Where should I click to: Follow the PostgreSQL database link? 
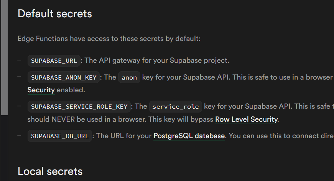(x=189, y=136)
